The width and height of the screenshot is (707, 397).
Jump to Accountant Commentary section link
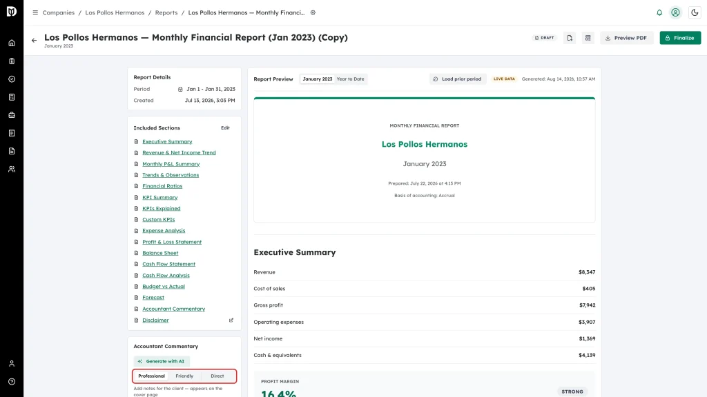173,309
